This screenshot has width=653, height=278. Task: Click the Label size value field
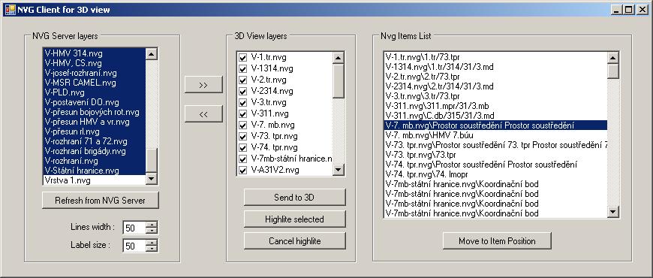click(x=135, y=246)
